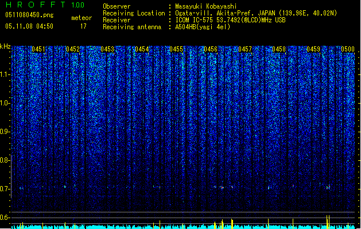The image size is (361, 229).
Task: Click the 0451 time marker
Action: coord(38,49)
